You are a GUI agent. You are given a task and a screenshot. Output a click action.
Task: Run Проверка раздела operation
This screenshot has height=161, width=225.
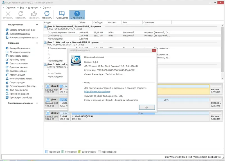point(17,67)
